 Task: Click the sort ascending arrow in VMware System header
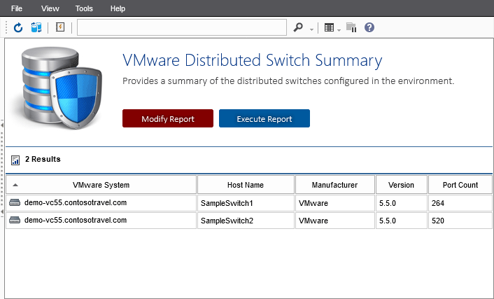(15, 185)
